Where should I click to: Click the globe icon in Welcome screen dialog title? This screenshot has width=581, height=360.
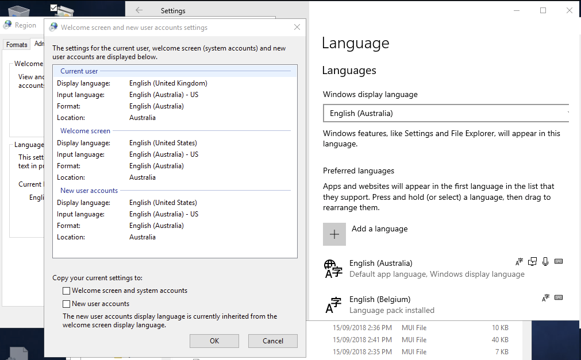[x=53, y=27]
